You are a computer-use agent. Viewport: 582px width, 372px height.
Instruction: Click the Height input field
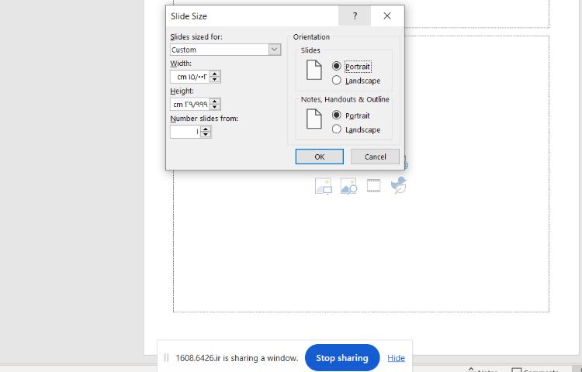click(x=189, y=104)
